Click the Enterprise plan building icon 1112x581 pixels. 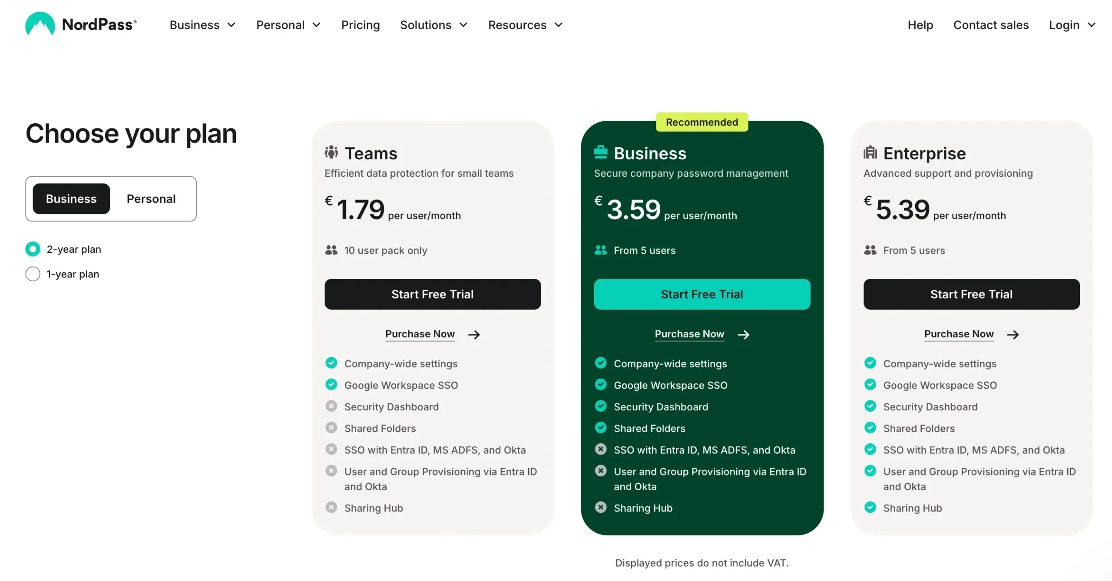pos(870,152)
